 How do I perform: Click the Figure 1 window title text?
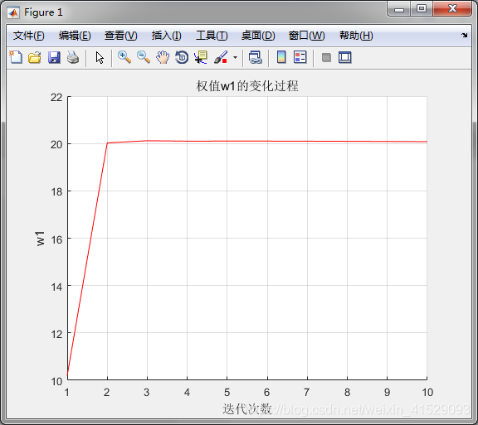click(x=43, y=12)
